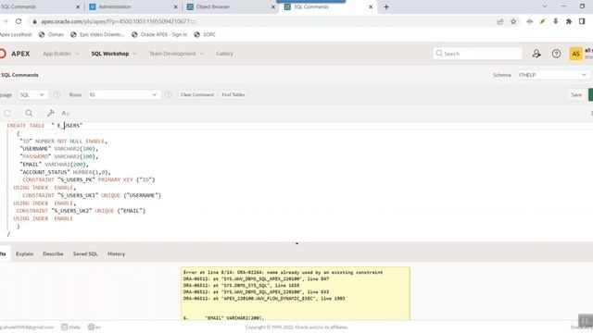Viewport: 593px width, 333px height.
Task: Open the AS account avatar menu
Action: [x=575, y=54]
